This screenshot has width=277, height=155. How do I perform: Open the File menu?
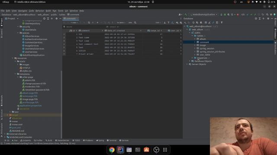click(x=3, y=11)
